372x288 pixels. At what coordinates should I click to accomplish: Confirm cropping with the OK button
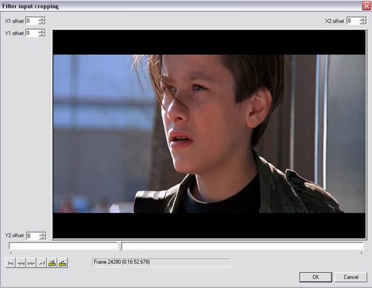316,277
